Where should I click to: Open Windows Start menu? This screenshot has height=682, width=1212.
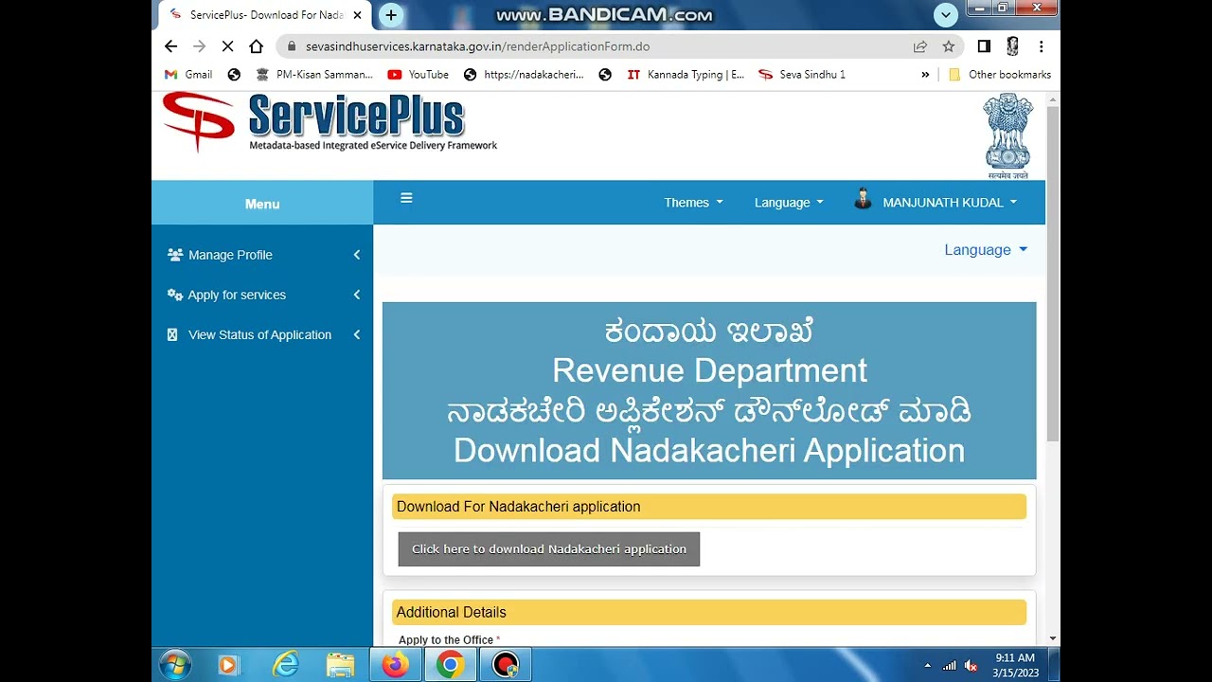click(x=175, y=665)
